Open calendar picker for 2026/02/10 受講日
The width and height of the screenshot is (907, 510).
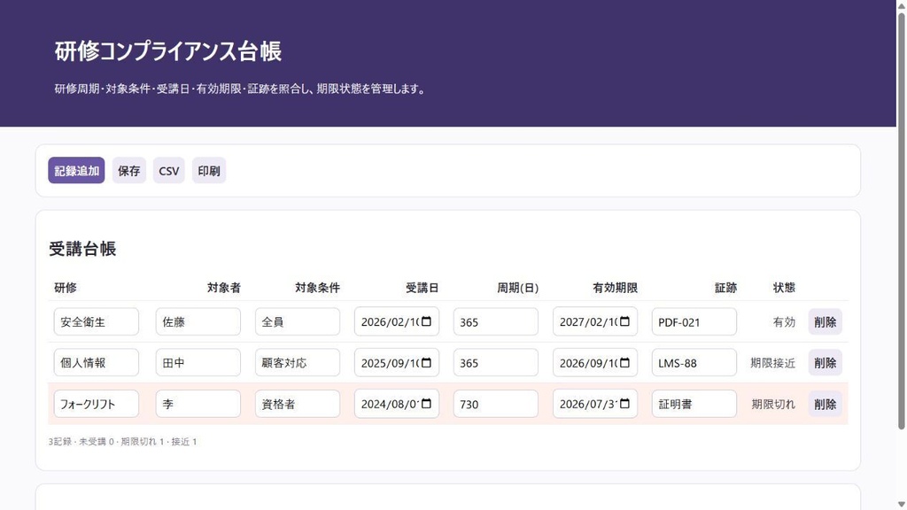(x=426, y=321)
